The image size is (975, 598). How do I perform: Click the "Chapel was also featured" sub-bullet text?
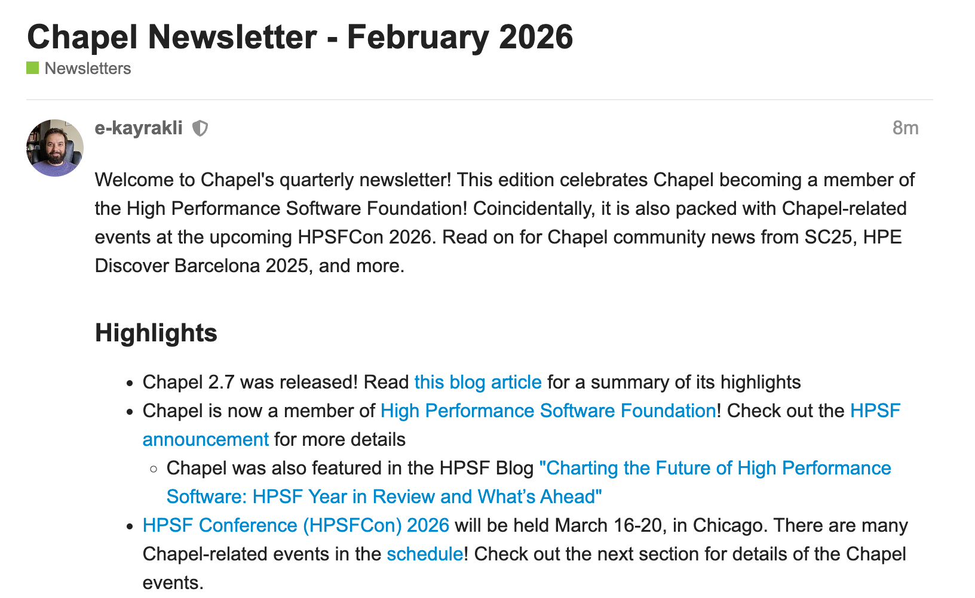pos(349,468)
